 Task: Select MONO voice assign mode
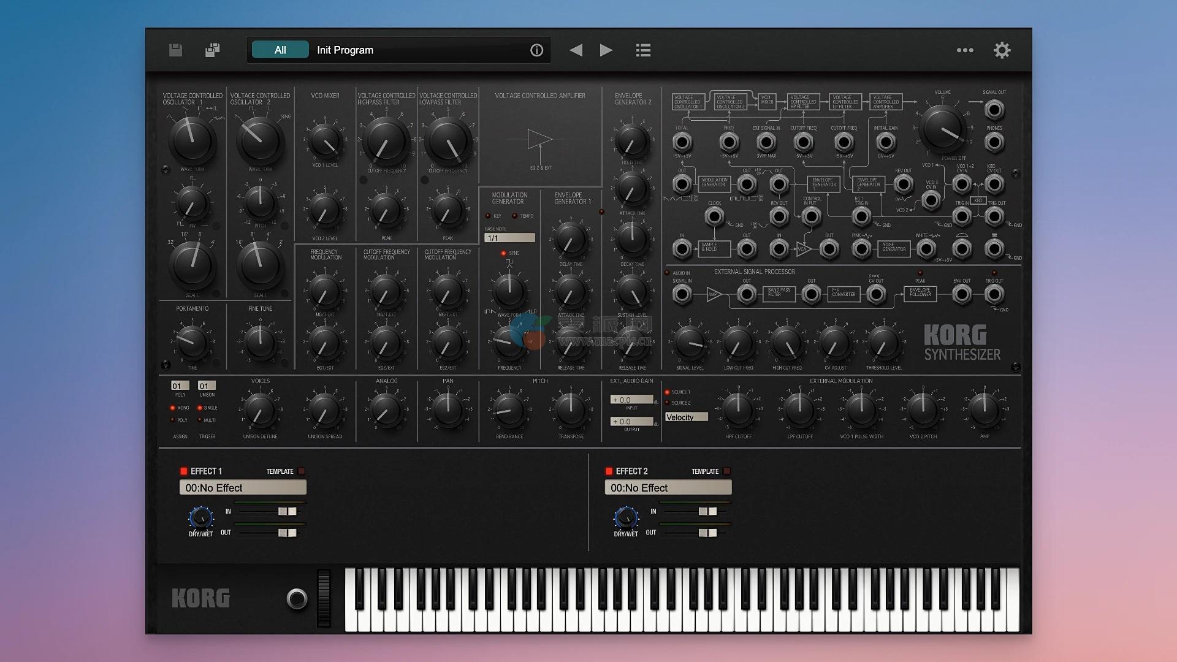pos(173,408)
